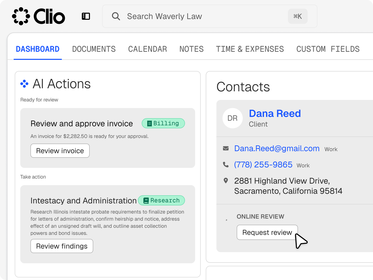The width and height of the screenshot is (373, 280).
Task: Click the address location pin icon
Action: click(x=226, y=181)
